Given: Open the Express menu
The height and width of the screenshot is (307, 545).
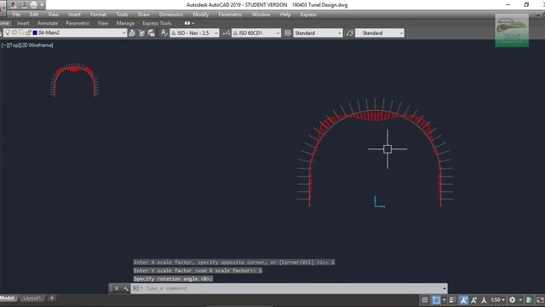Looking at the screenshot, I should click(x=308, y=14).
